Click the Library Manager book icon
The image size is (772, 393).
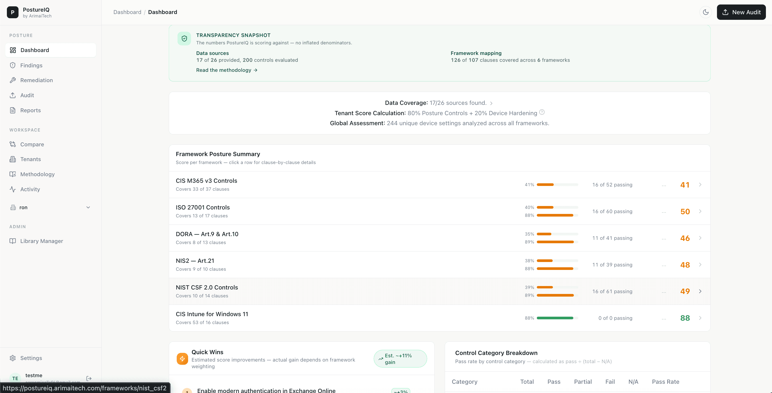coord(13,241)
